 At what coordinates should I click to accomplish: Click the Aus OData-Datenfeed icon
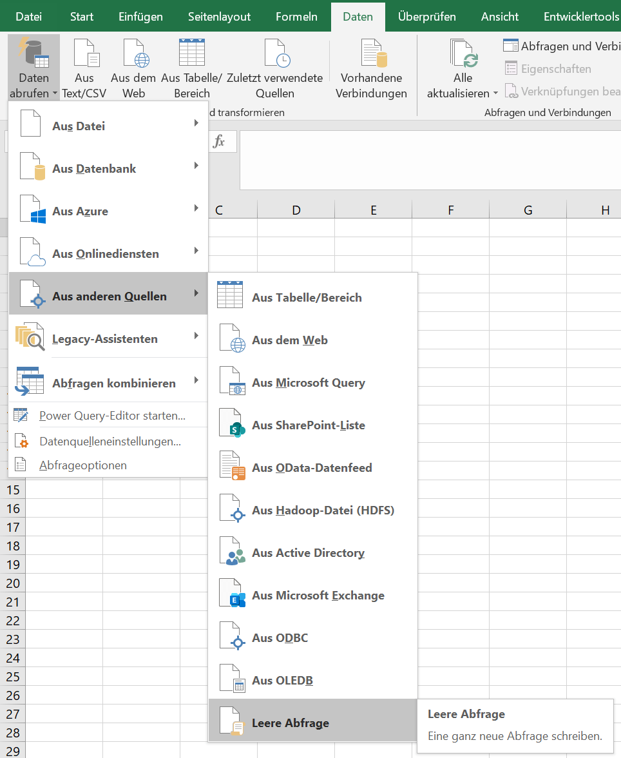click(233, 465)
